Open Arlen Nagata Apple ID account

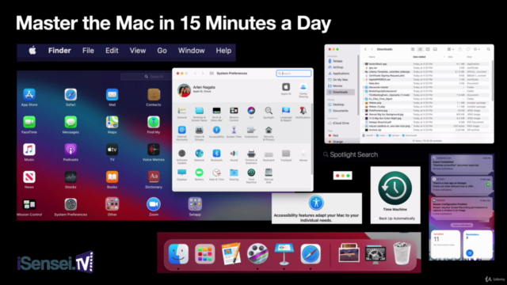(196, 89)
